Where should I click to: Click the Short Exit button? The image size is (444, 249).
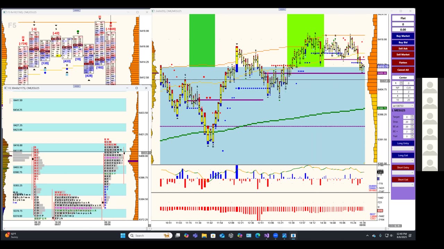point(403,179)
